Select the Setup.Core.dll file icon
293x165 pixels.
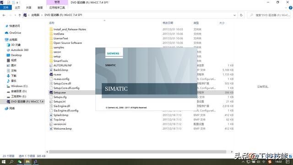pos(51,83)
